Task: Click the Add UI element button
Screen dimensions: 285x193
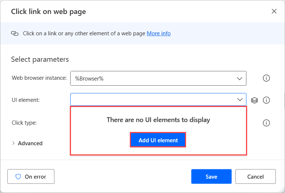Action: click(x=158, y=140)
